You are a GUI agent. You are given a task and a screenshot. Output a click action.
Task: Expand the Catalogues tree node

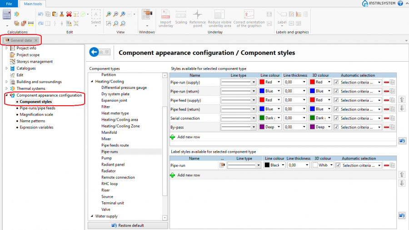pyautogui.click(x=7, y=69)
